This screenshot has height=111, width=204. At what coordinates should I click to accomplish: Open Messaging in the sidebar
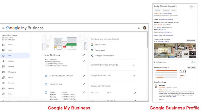pos(12,72)
